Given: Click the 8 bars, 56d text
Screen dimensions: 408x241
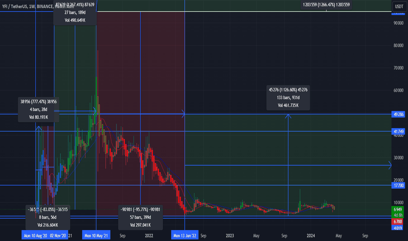Looking at the screenshot, I should pyautogui.click(x=48, y=217).
